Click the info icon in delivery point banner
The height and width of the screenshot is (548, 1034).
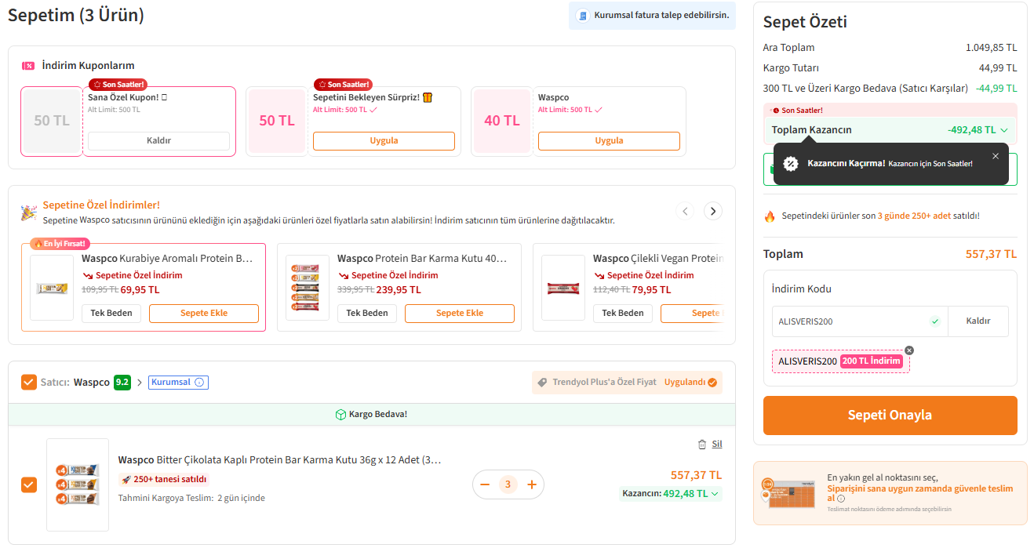(x=841, y=498)
